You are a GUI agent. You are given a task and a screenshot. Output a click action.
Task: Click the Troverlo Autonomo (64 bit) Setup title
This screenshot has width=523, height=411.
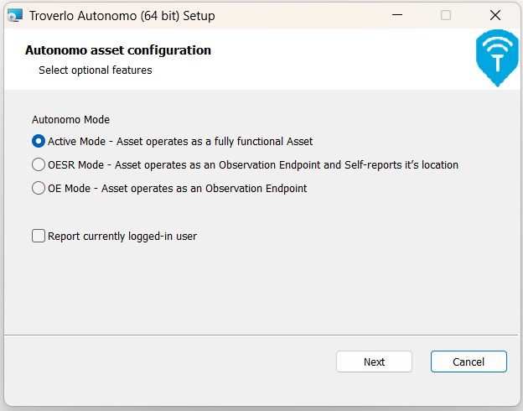(122, 16)
